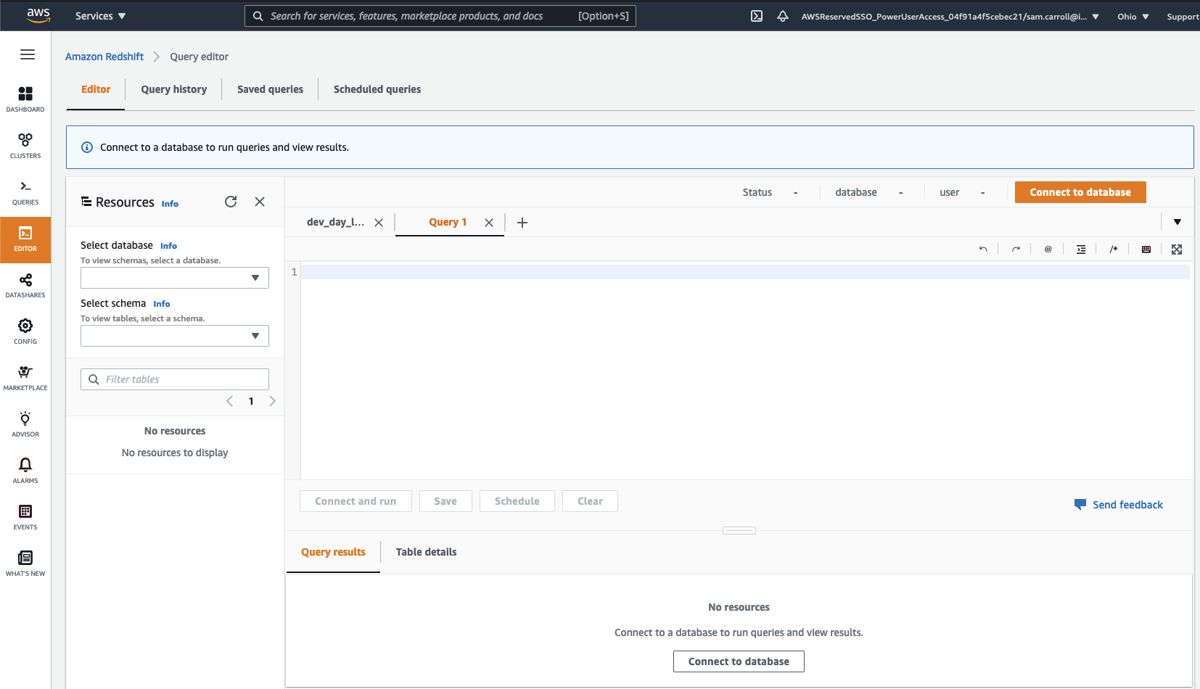This screenshot has height=689, width=1200.
Task: Go to Clusters in sidebar
Action: pos(25,146)
